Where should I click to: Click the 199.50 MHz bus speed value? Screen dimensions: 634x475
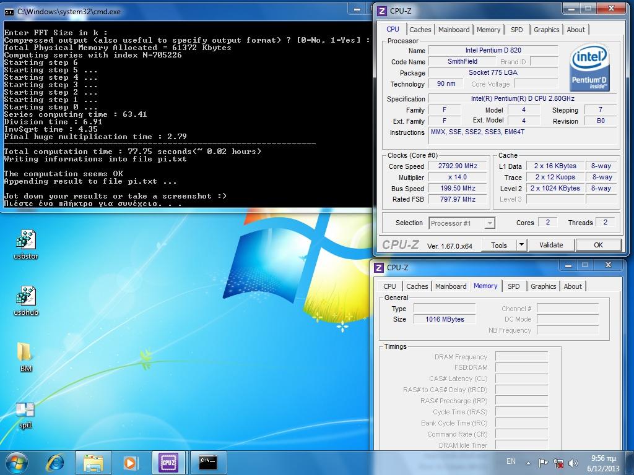[x=458, y=188]
